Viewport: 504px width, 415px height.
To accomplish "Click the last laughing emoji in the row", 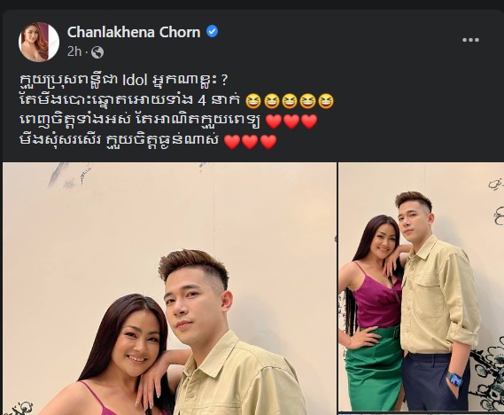I will pos(326,101).
